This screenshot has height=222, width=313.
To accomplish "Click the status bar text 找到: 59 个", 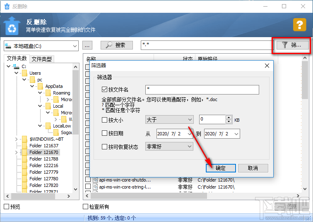I will (x=99, y=218).
